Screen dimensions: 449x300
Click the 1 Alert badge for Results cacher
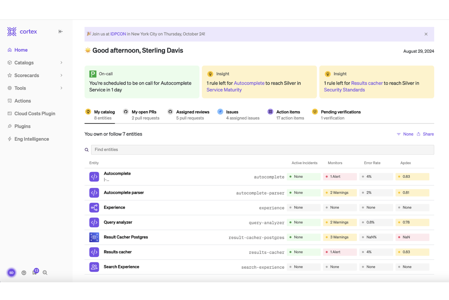(x=340, y=252)
